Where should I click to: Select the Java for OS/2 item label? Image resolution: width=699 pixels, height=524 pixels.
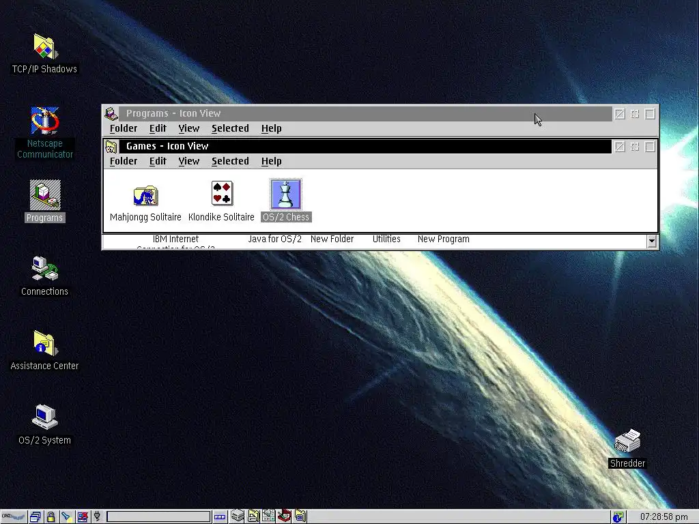[x=274, y=239]
